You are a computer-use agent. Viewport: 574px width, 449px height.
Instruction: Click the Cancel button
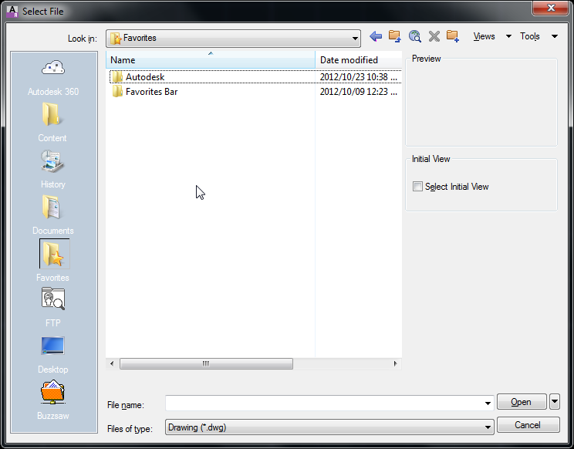coord(528,424)
